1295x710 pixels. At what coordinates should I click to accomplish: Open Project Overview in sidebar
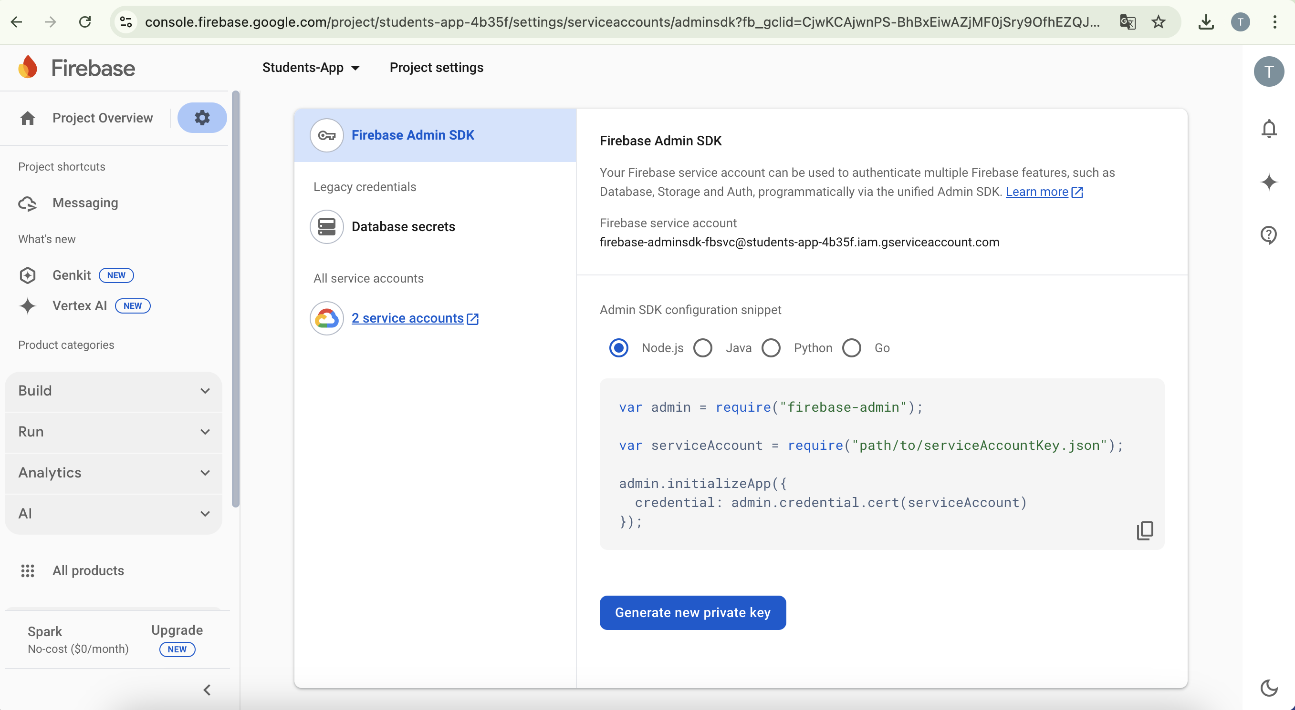click(103, 118)
